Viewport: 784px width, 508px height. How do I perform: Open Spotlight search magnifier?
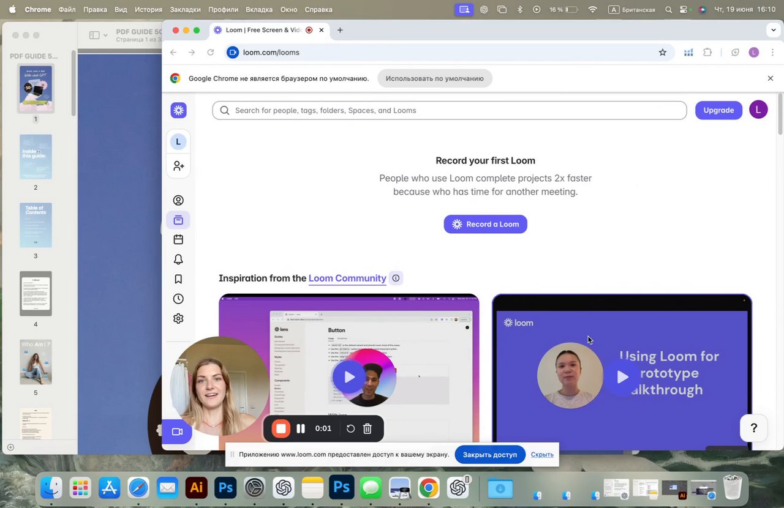pyautogui.click(x=668, y=10)
